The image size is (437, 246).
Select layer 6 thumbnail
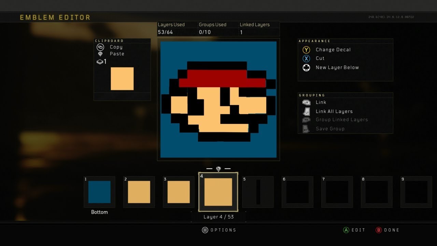click(297, 192)
